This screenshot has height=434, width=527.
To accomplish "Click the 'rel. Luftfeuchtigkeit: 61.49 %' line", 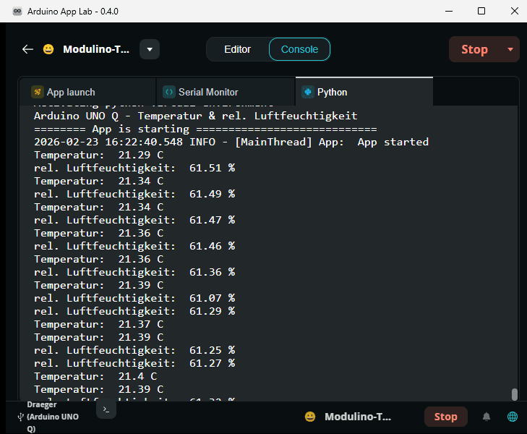I will click(134, 194).
